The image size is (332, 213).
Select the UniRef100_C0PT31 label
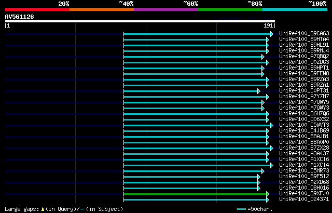pos(304,91)
